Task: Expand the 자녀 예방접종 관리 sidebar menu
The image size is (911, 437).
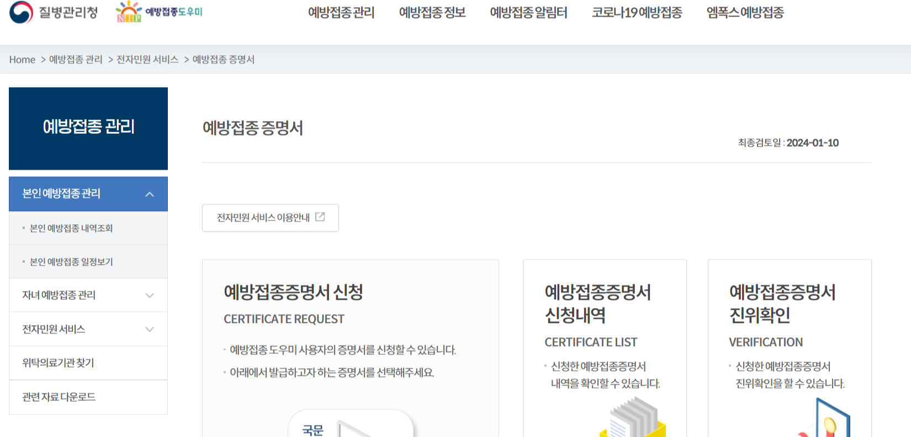Action: pos(88,295)
